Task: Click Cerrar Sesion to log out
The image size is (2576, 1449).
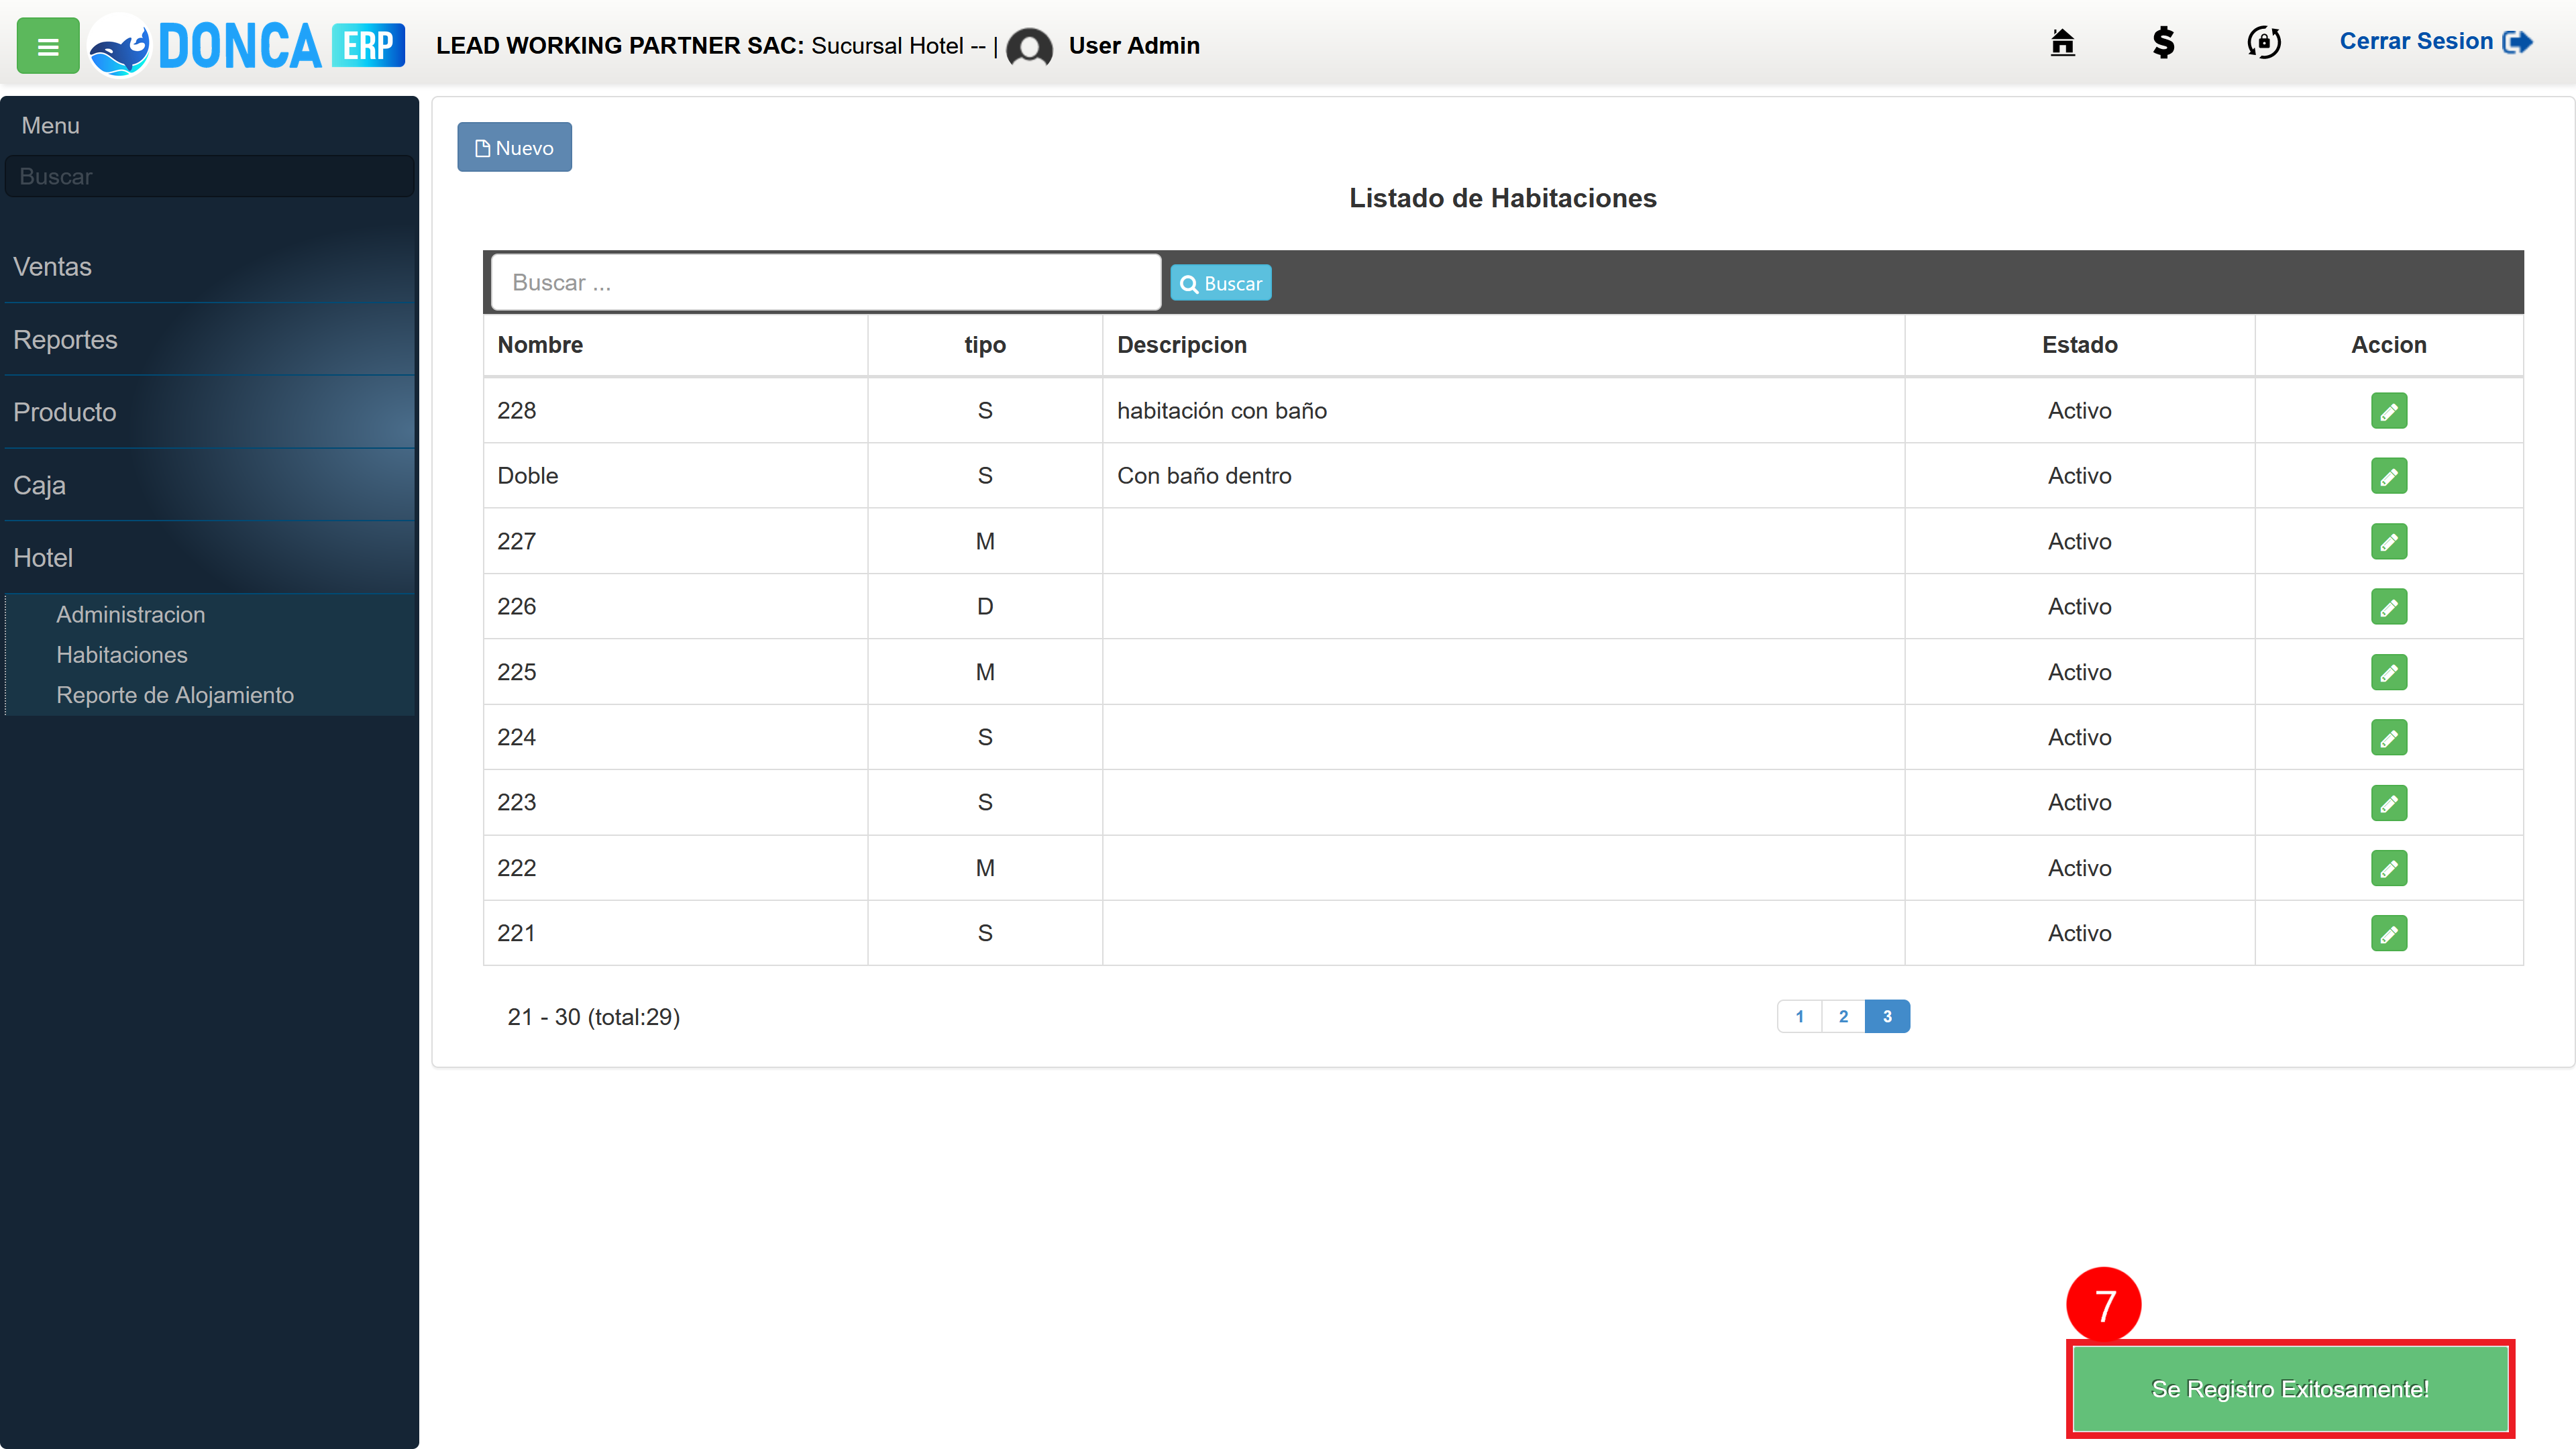Action: tap(2435, 42)
